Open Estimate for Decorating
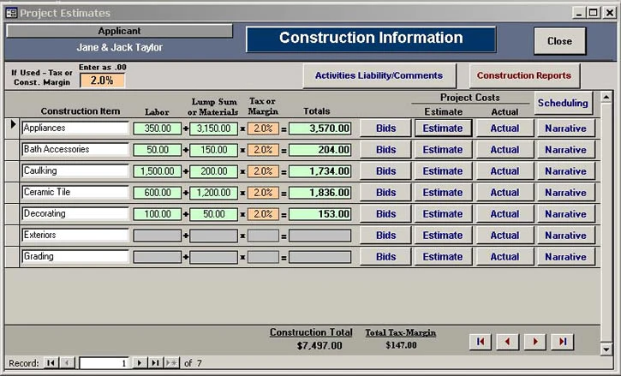This screenshot has height=376, width=621. [x=443, y=214]
